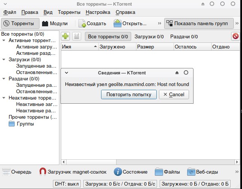Open the Веб-сиды panel

point(203,172)
